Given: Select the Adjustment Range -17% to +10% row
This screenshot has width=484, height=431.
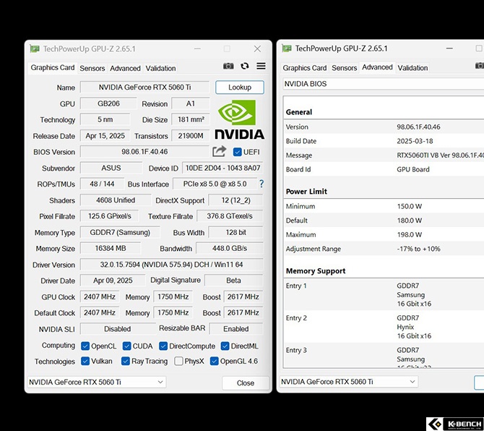Looking at the screenshot, I should click(384, 249).
